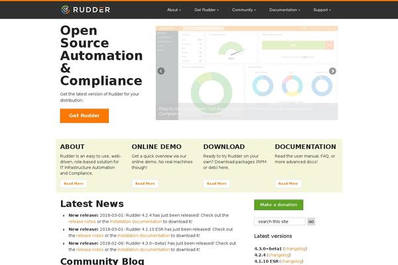Click the Latest News heading
The height and width of the screenshot is (265, 398).
pos(92,204)
